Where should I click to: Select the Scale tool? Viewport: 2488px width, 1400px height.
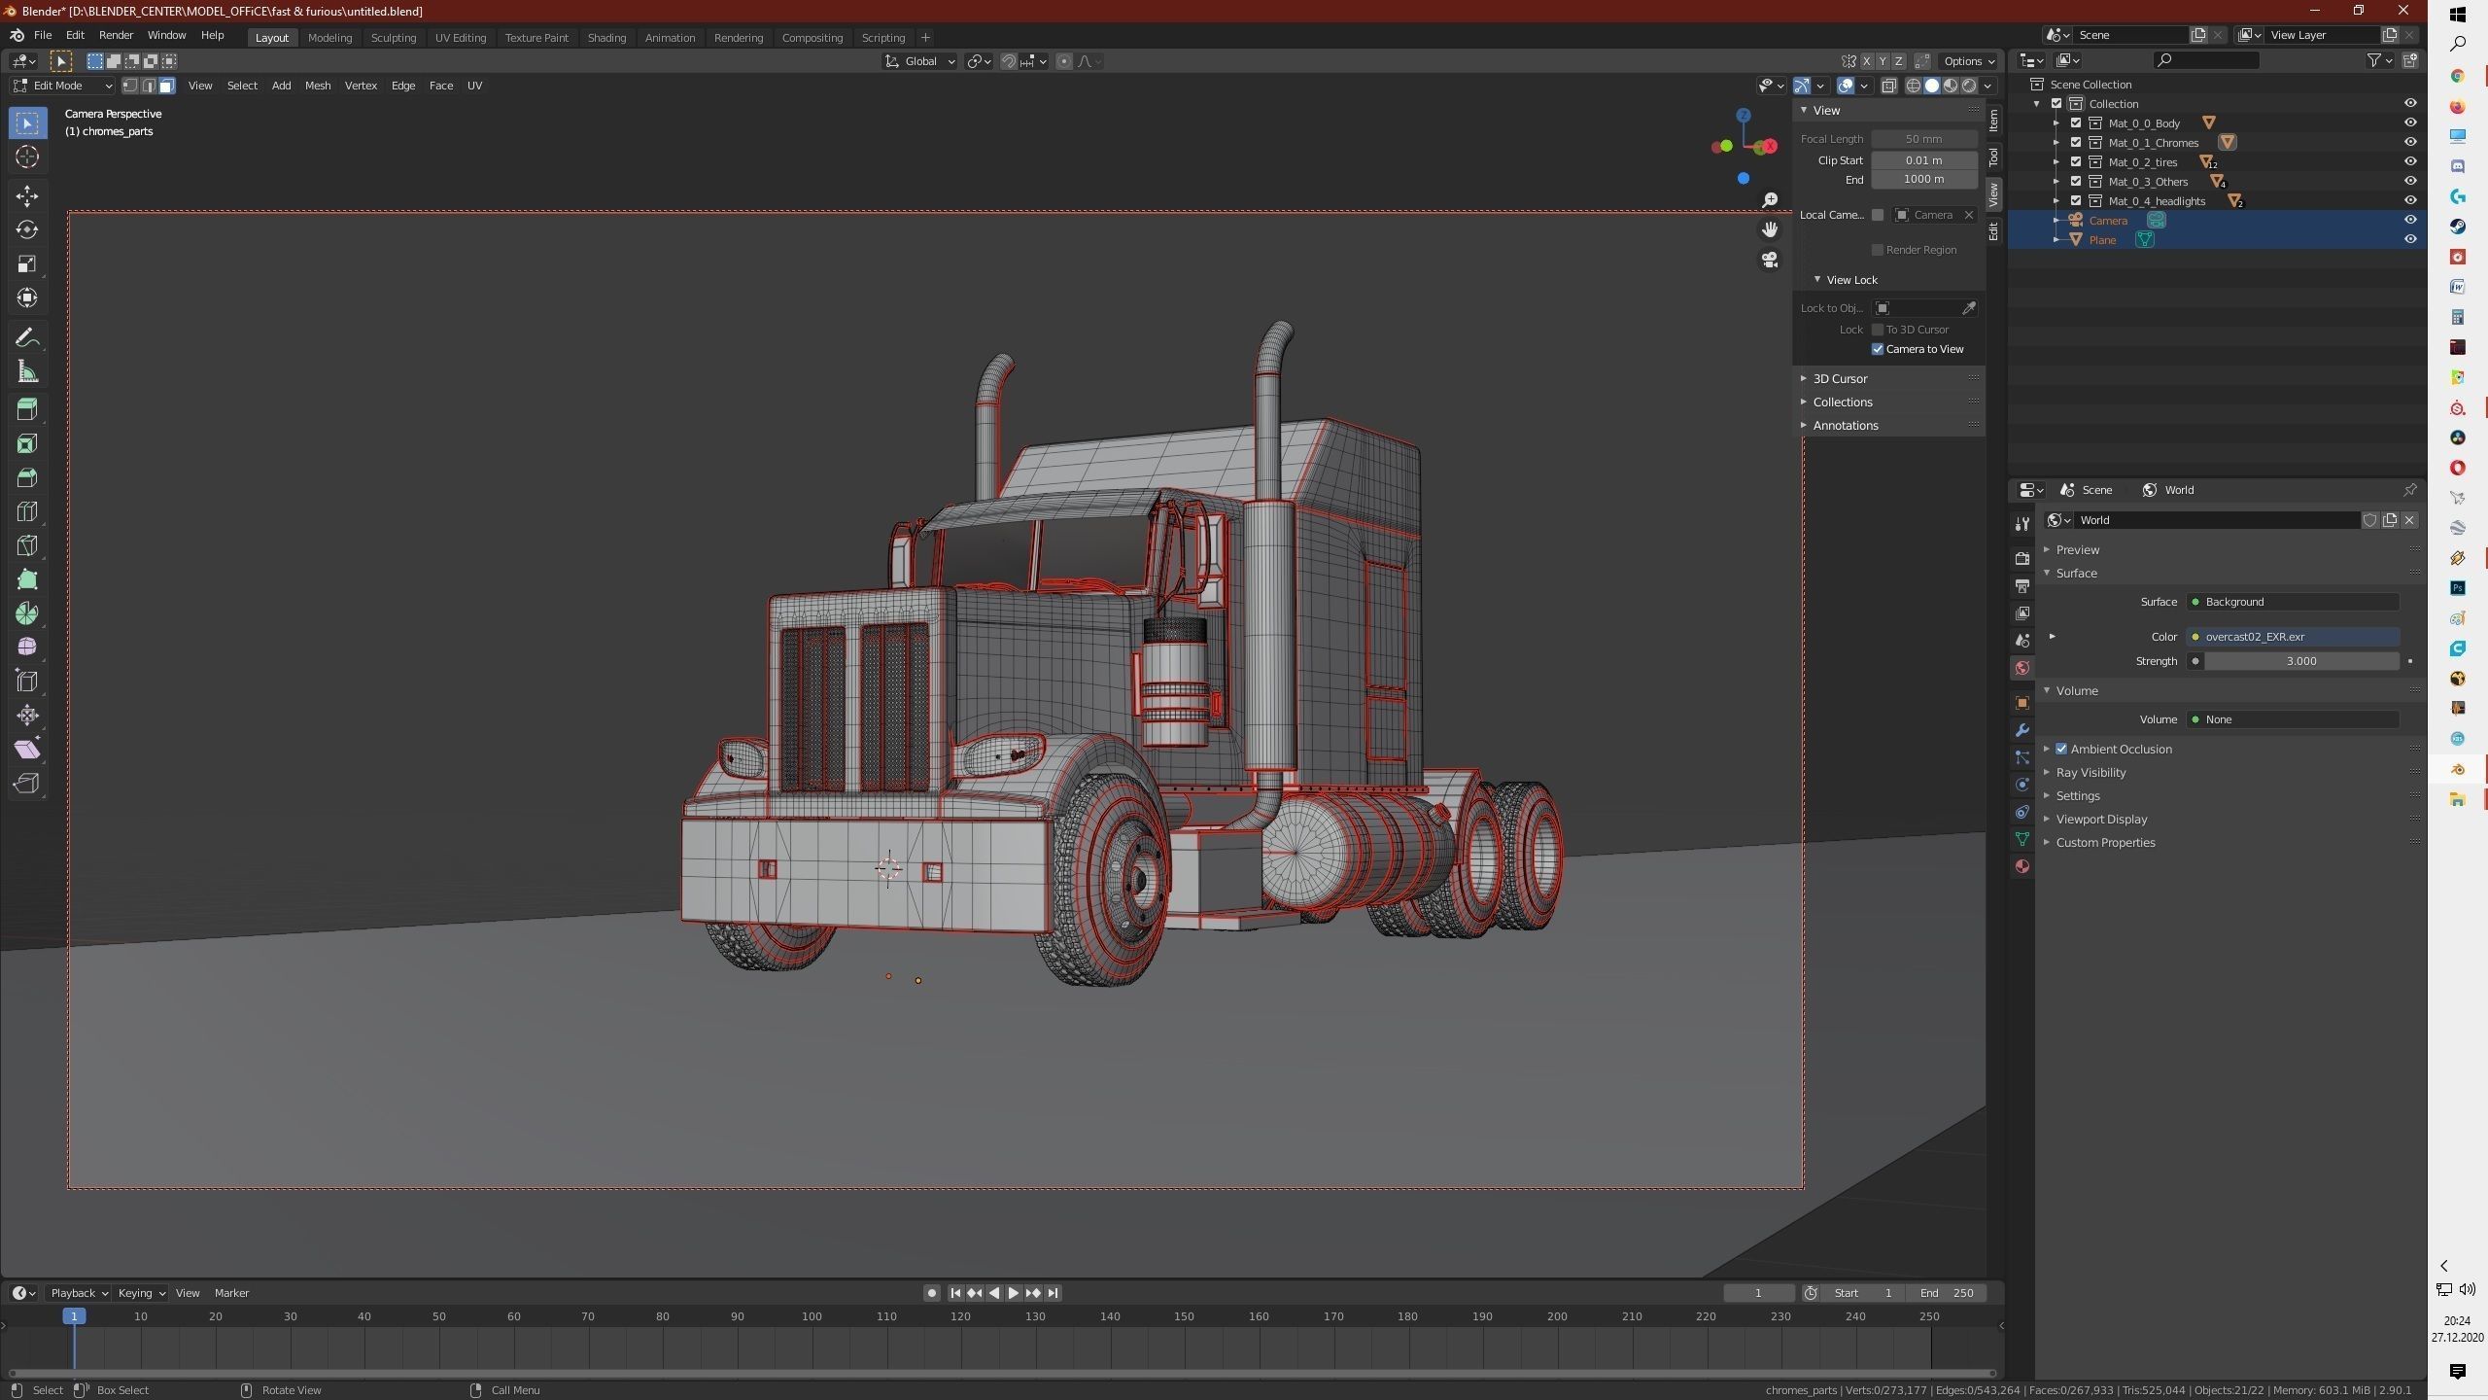(x=27, y=263)
